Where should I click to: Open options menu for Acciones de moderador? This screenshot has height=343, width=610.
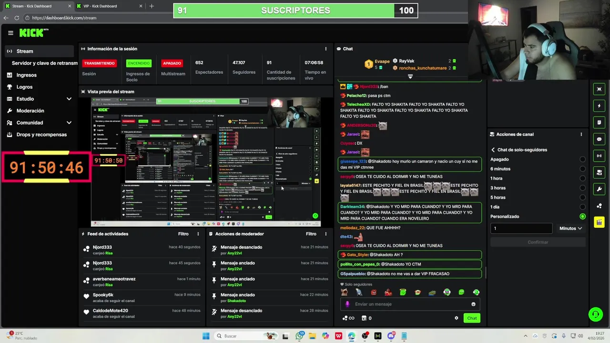[x=326, y=234]
